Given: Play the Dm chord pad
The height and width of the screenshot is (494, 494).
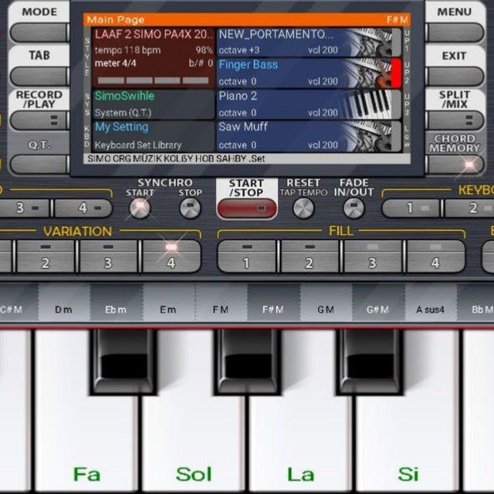Looking at the screenshot, I should coord(64,303).
